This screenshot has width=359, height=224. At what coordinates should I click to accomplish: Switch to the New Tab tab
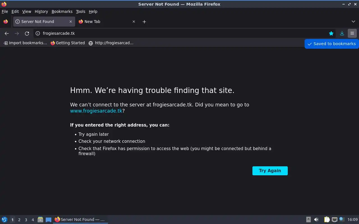[x=107, y=22]
